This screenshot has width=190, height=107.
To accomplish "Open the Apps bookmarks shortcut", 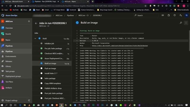I will pyautogui.click(x=5, y=10).
